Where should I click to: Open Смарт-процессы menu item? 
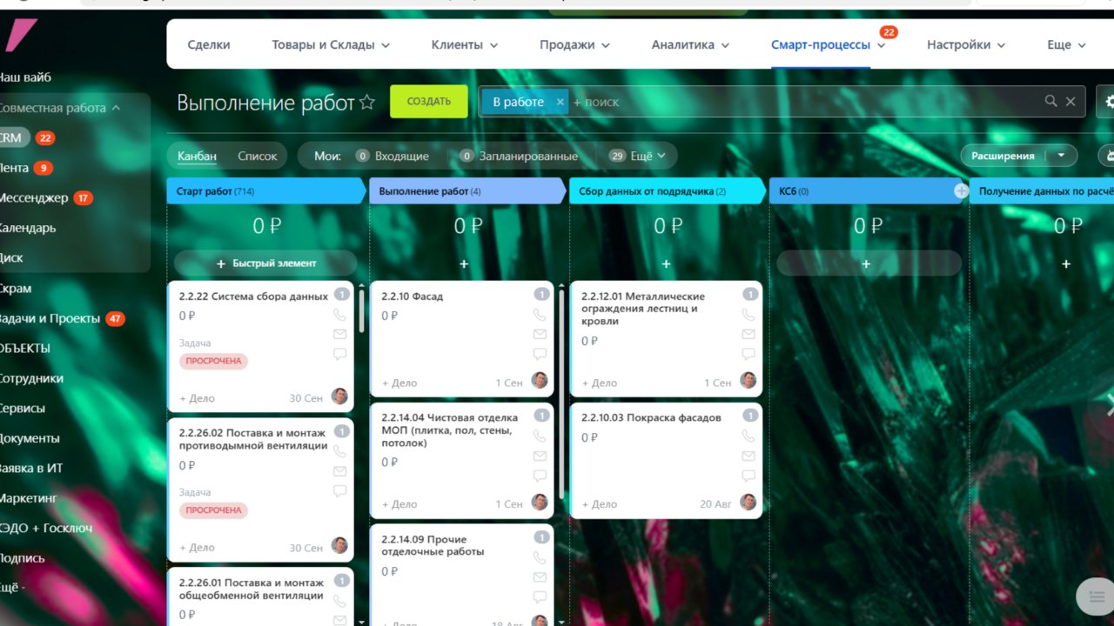821,44
